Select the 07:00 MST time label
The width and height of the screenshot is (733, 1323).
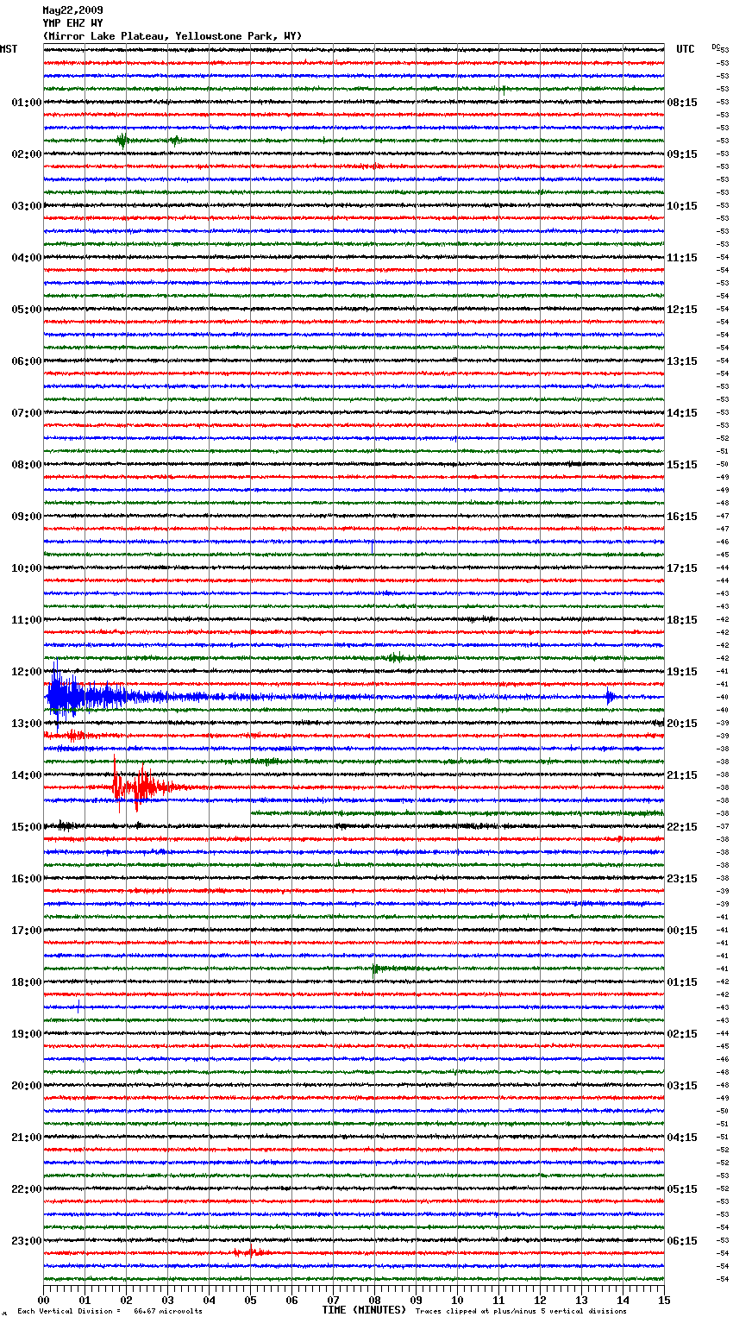click(26, 413)
